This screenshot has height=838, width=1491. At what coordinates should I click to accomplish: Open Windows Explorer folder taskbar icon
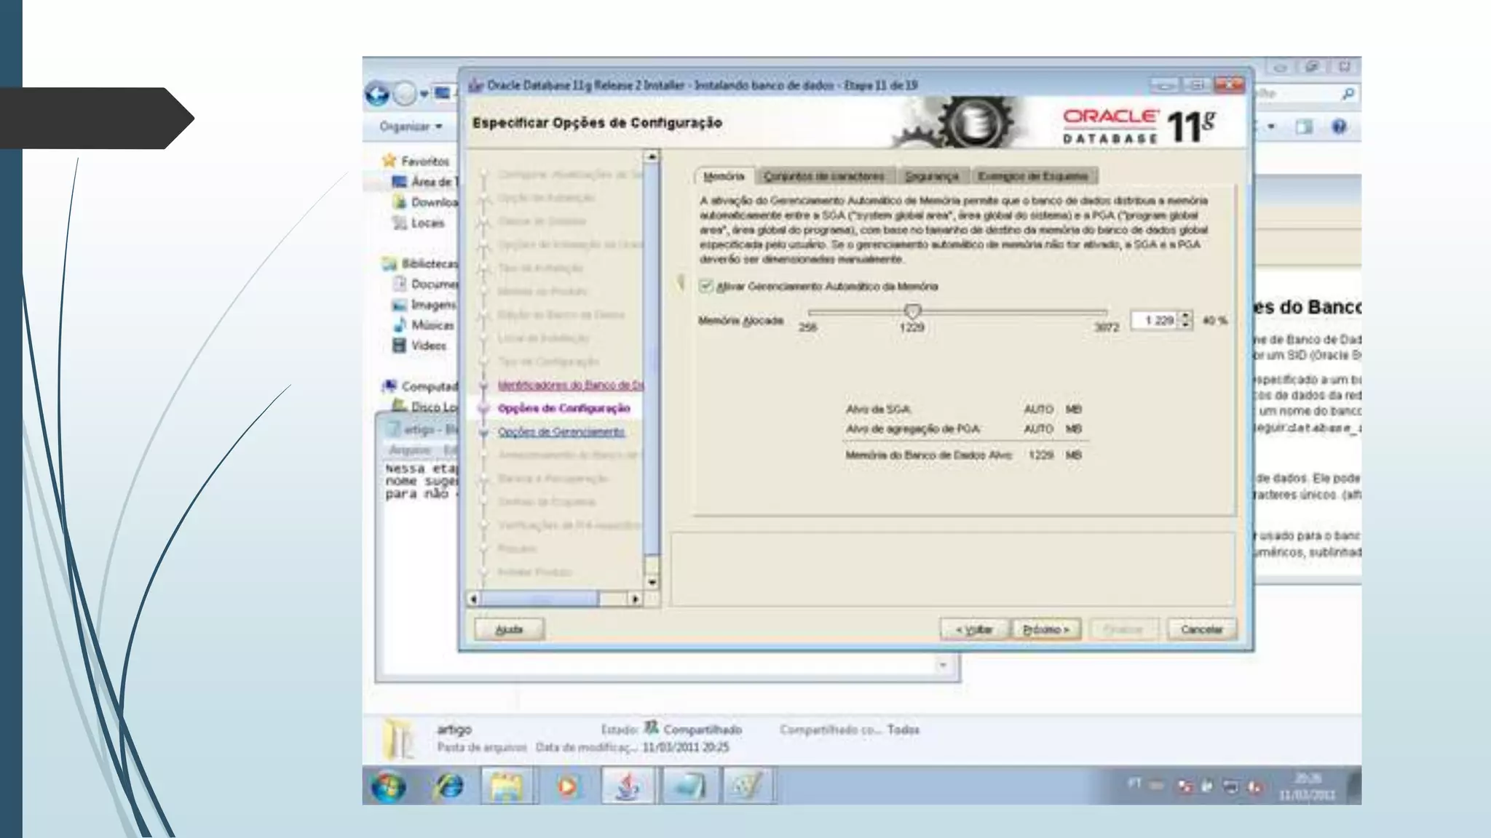[x=507, y=786]
